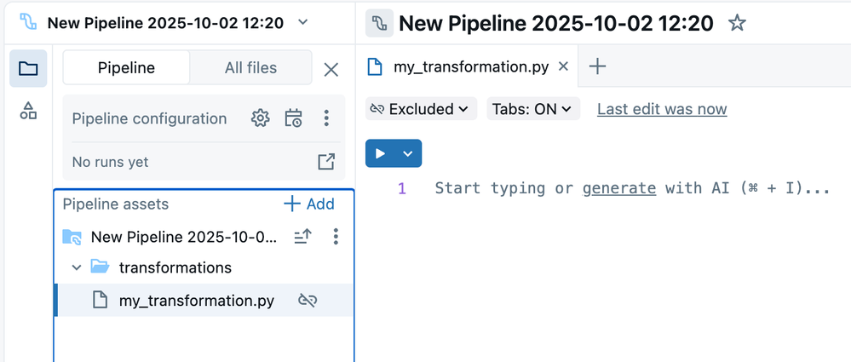The height and width of the screenshot is (362, 851).
Task: Click Add in Pipeline assets
Action: [309, 204]
